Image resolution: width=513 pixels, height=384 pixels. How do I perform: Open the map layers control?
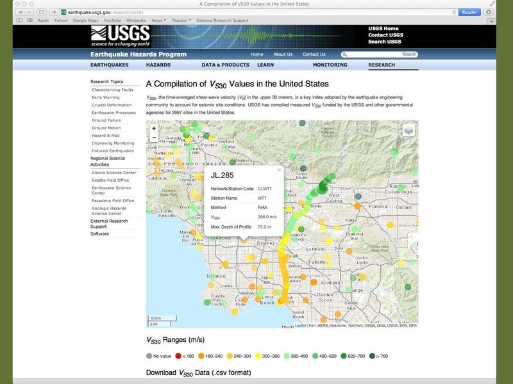408,131
